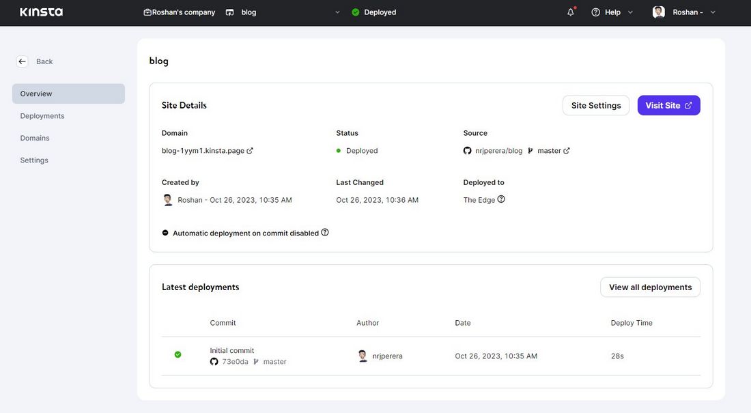This screenshot has height=413, width=751.
Task: Click the Back arrow icon
Action: click(22, 61)
